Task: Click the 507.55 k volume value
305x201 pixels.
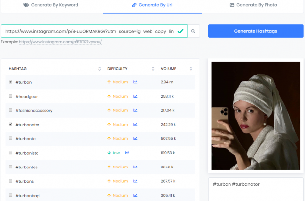Action: point(168,138)
